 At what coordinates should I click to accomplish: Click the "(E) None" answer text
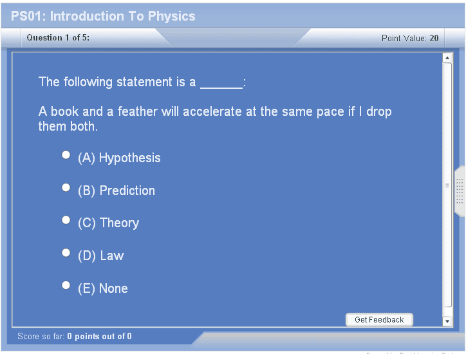[x=103, y=289]
